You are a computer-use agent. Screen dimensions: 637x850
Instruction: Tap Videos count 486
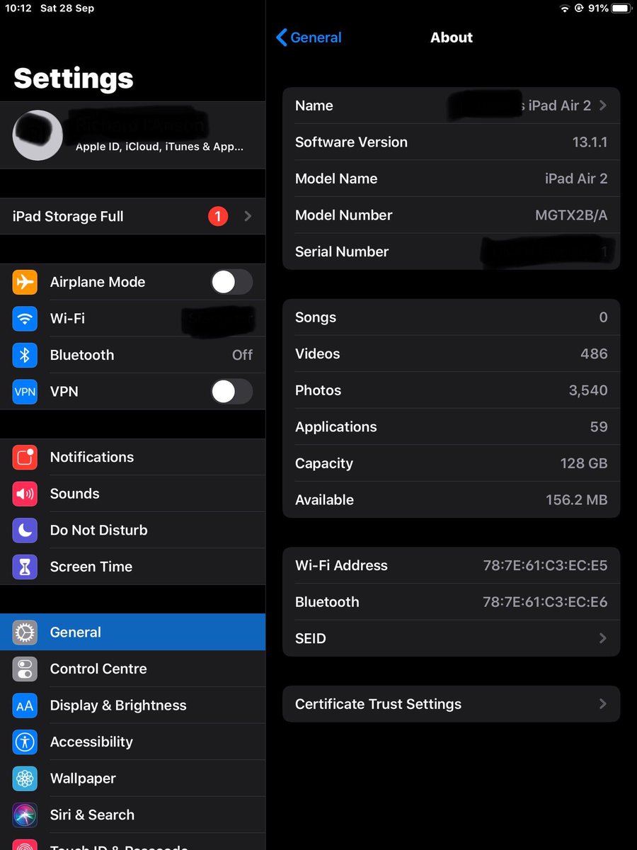pyautogui.click(x=594, y=354)
